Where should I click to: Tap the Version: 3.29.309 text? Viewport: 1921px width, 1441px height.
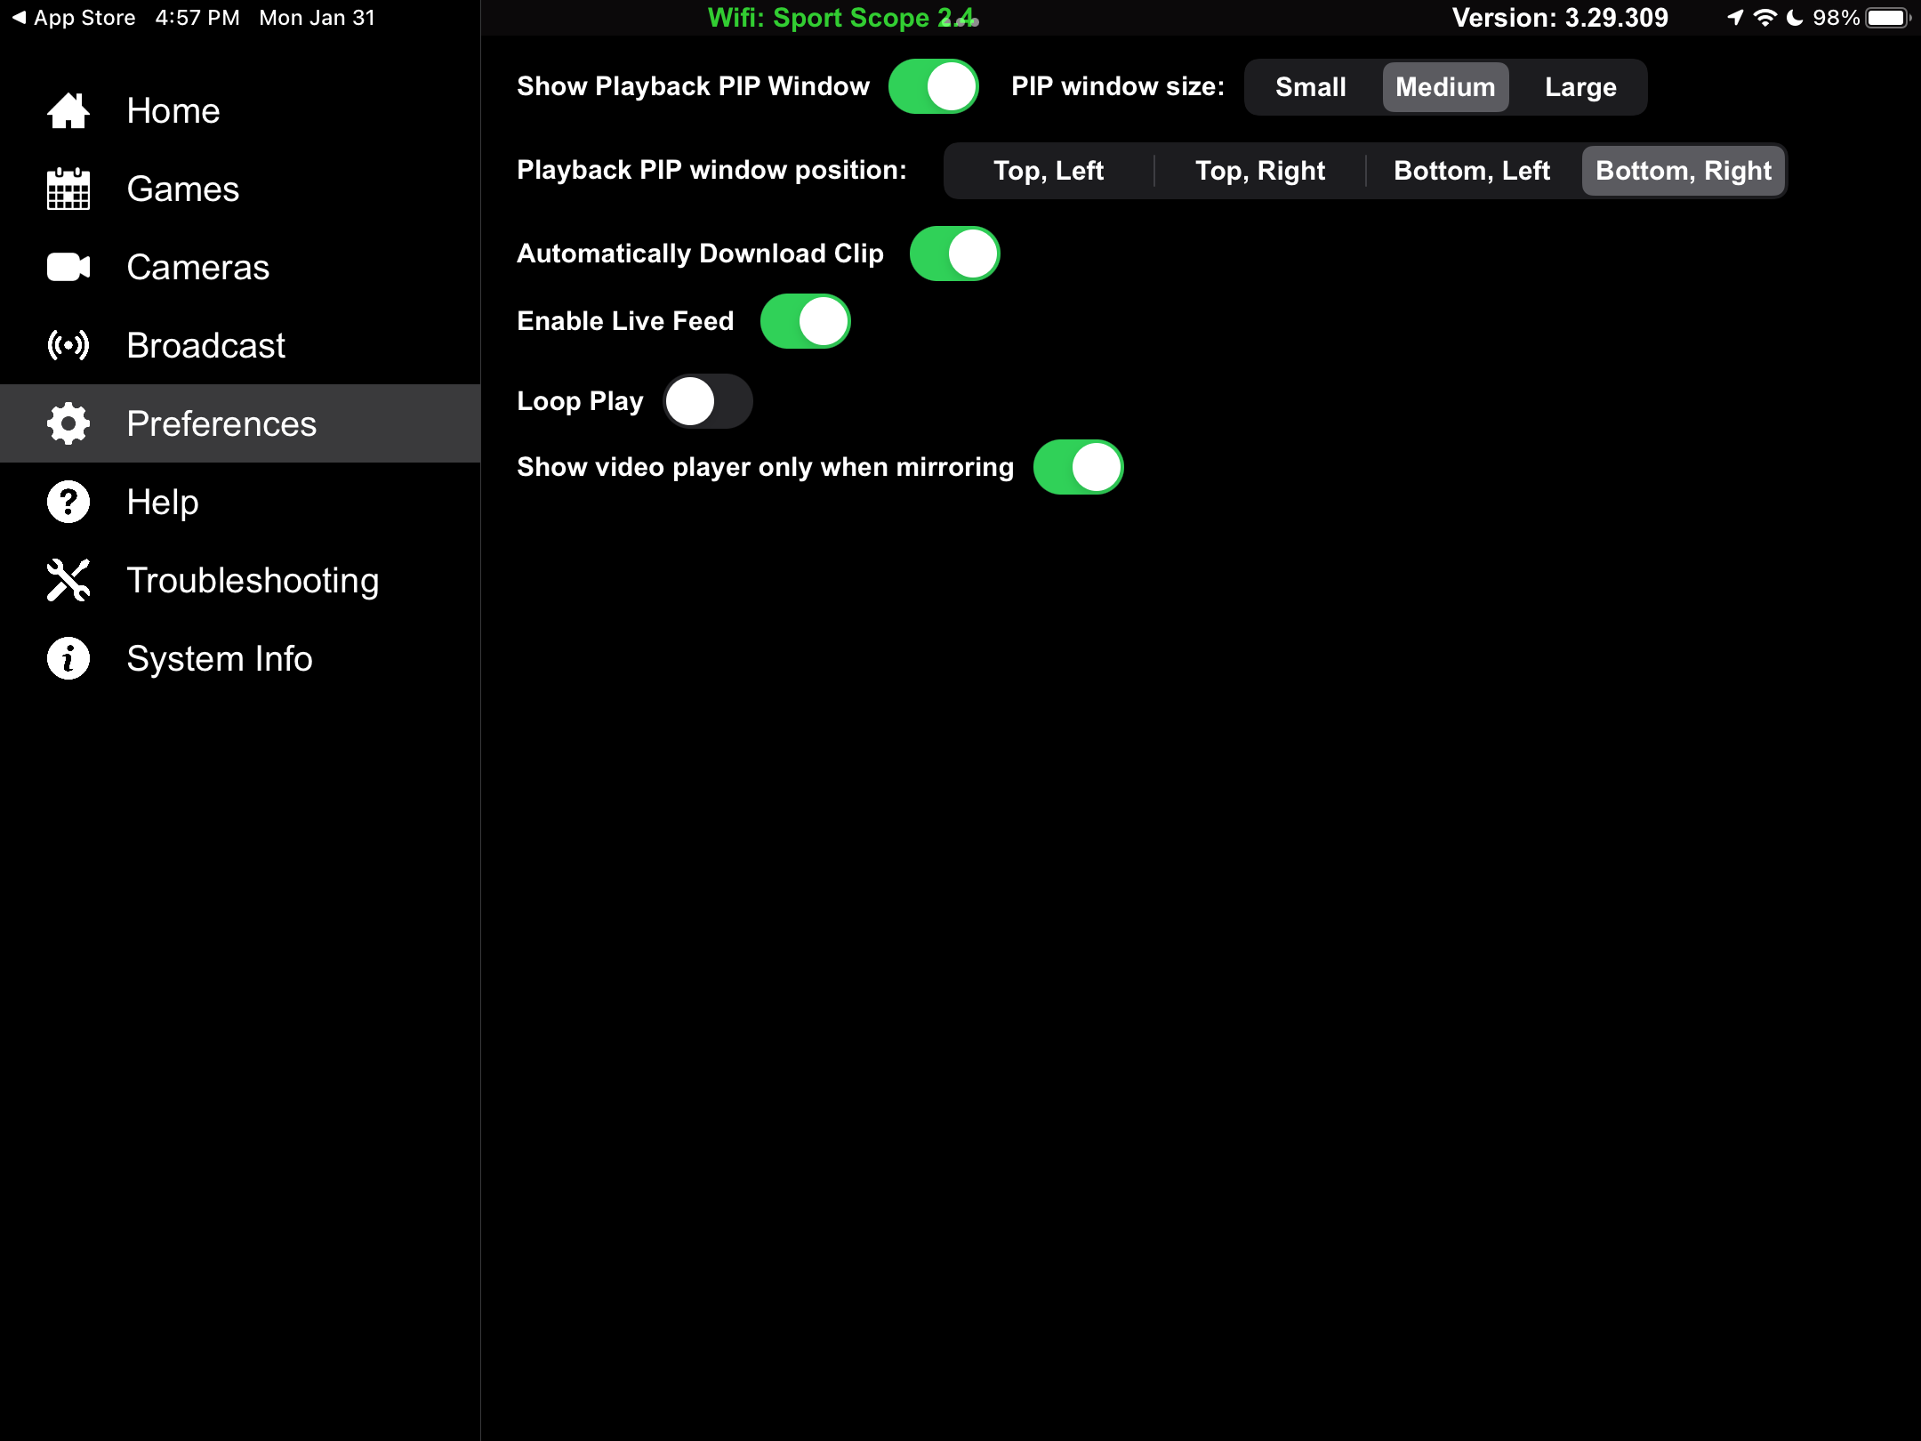1560,18
